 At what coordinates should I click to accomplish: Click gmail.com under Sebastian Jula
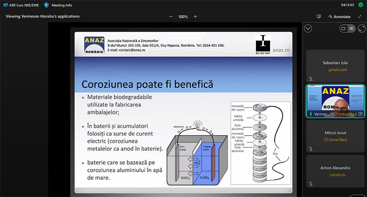point(338,70)
